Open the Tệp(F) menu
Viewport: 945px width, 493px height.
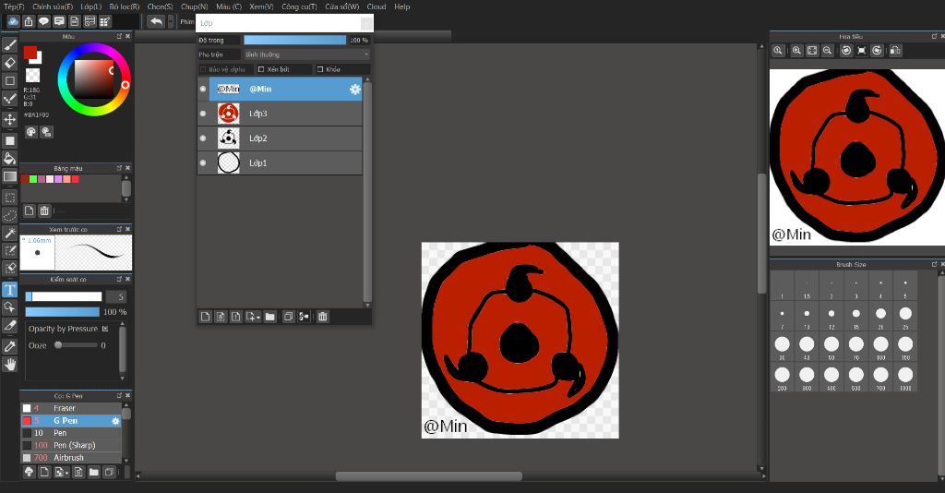[x=14, y=6]
